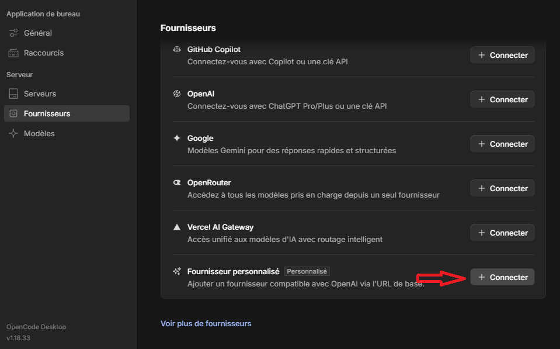Click the OpenAI logo icon
The image size is (560, 349).
pyautogui.click(x=177, y=94)
